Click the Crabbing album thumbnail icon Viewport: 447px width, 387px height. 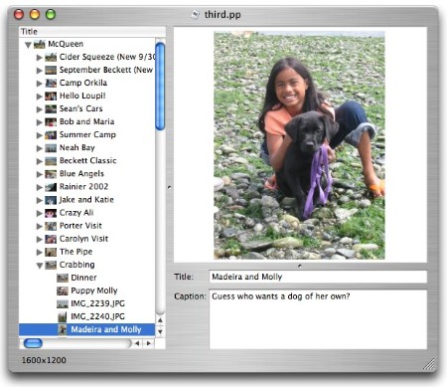coord(51,265)
